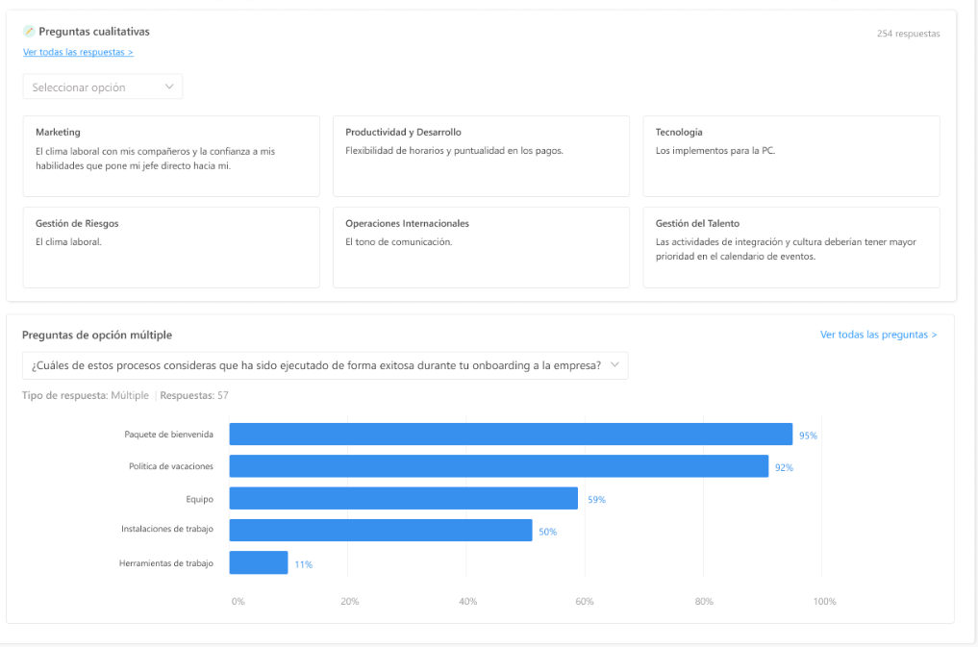Click 'Equipo' axis label
Screen dimensions: 978x647
(x=200, y=499)
